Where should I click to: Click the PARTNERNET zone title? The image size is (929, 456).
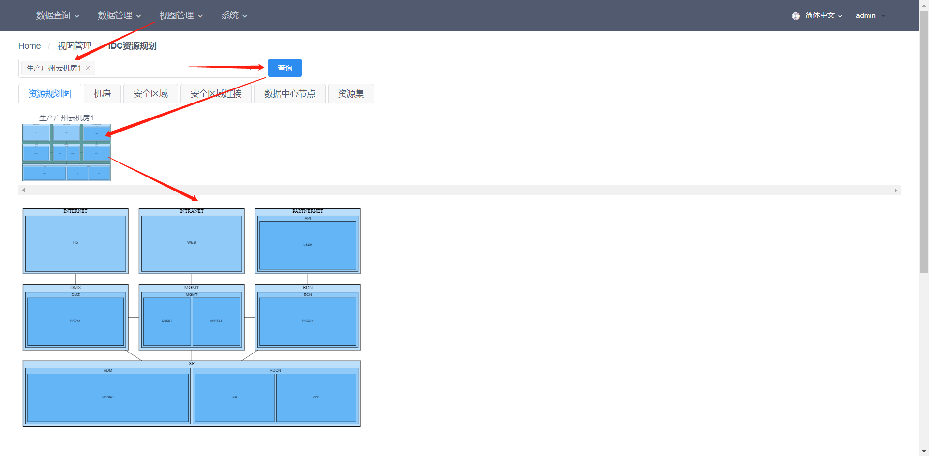[x=308, y=211]
